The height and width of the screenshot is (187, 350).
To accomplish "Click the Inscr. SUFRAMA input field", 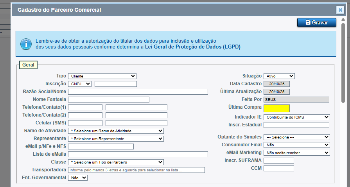I will click(278, 160).
